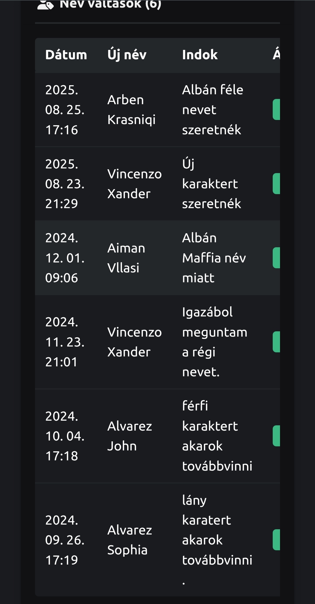This screenshot has width=315, height=604.
Task: Click reason "Igazábol meguntam a régi nevet."
Action: coord(214,342)
